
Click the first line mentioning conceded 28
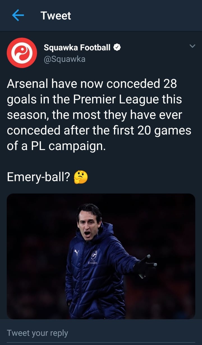91,84
